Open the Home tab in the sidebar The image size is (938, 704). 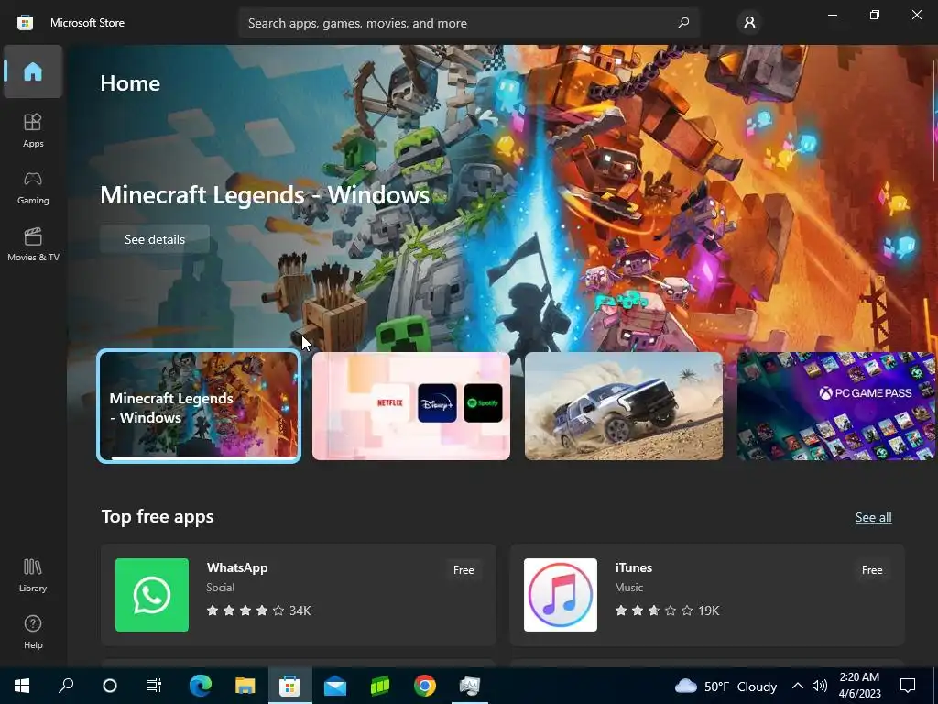click(x=33, y=71)
